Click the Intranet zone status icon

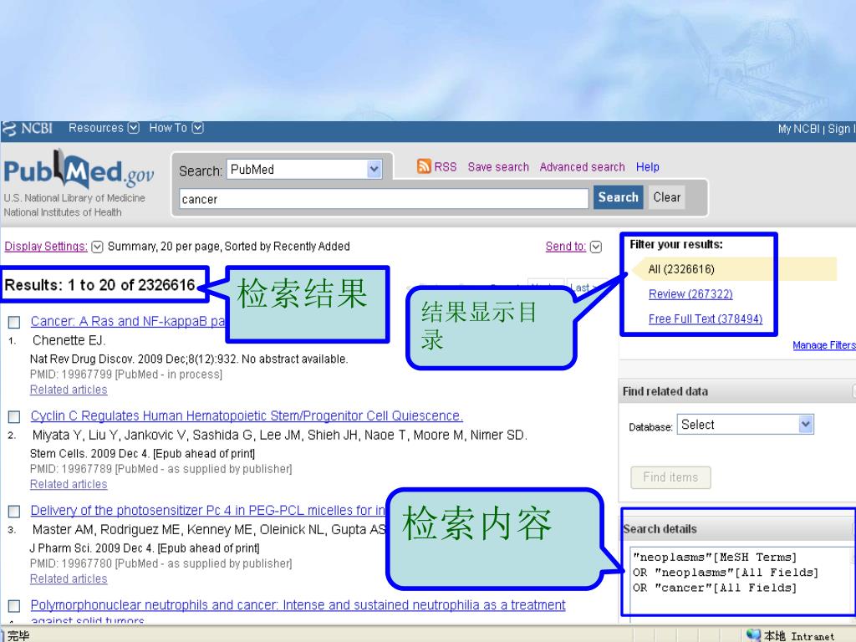click(x=753, y=635)
